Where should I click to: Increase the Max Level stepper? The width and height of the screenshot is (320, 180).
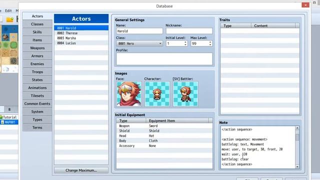coord(210,42)
